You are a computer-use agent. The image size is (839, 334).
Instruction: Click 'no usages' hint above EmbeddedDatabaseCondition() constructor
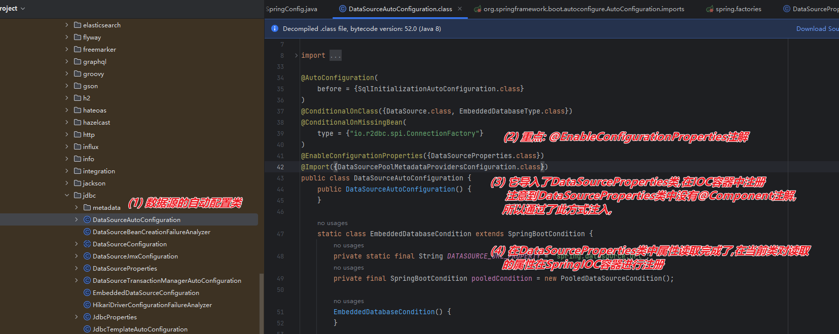tap(349, 301)
